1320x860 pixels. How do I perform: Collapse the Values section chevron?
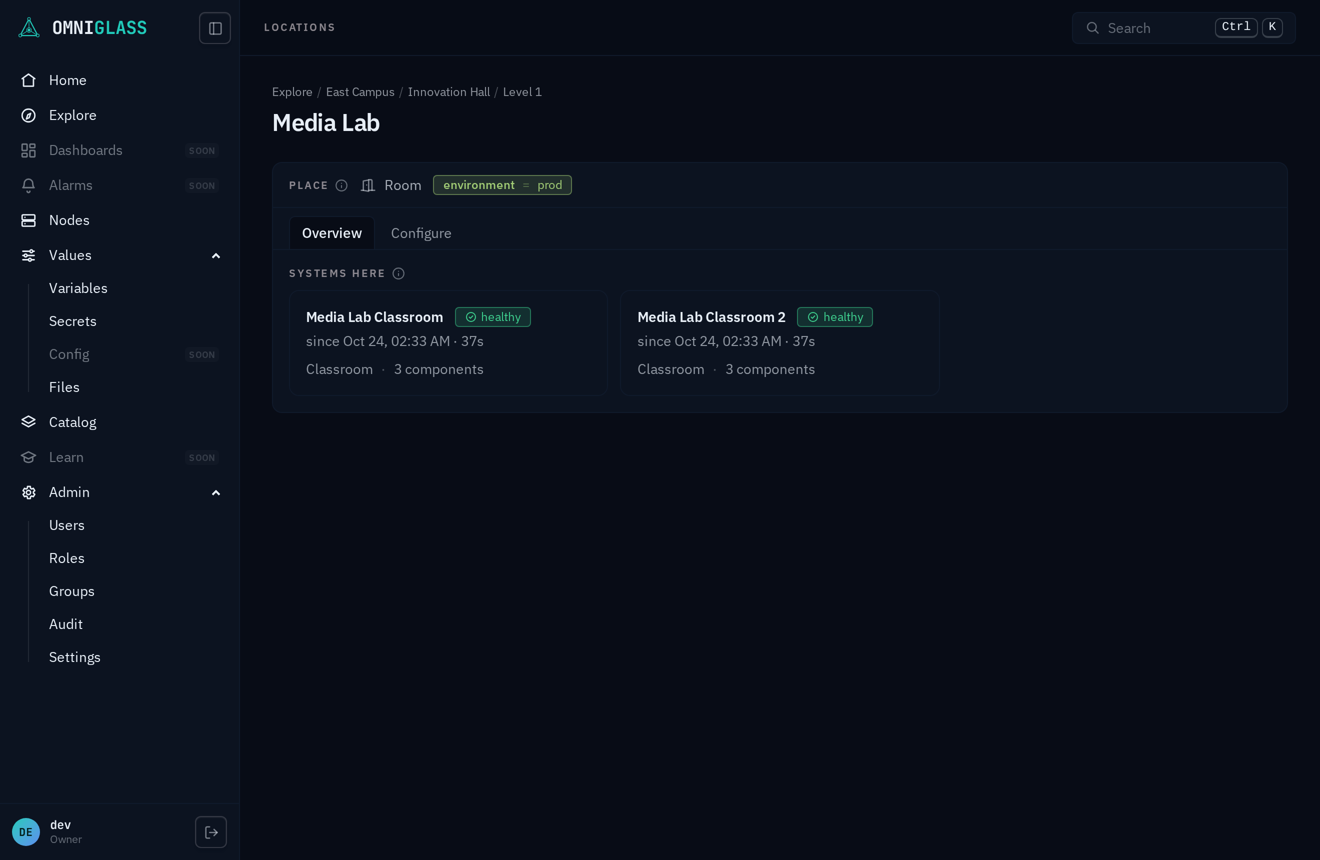pos(215,255)
